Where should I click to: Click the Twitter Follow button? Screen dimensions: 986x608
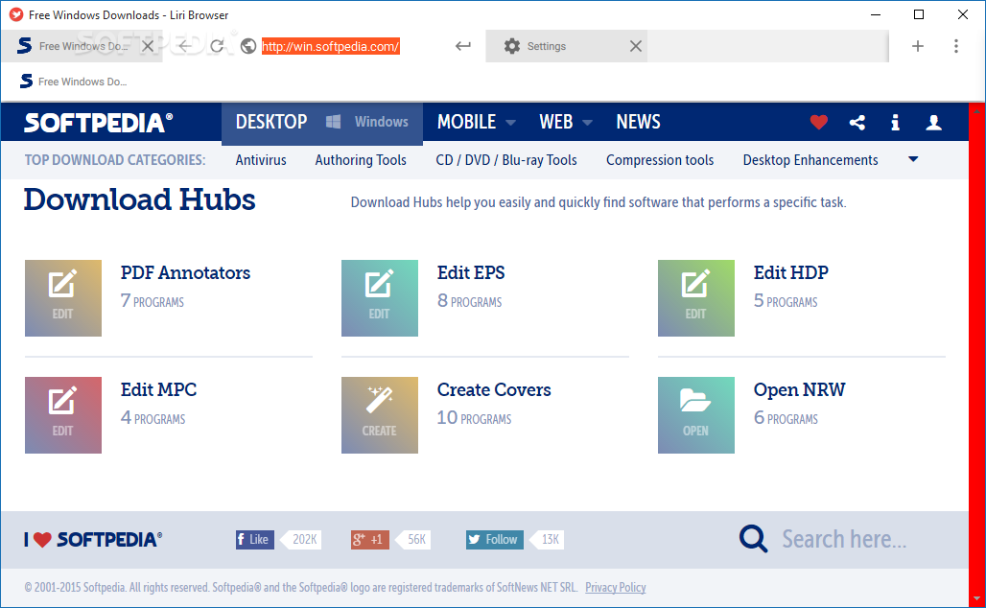[x=494, y=540]
